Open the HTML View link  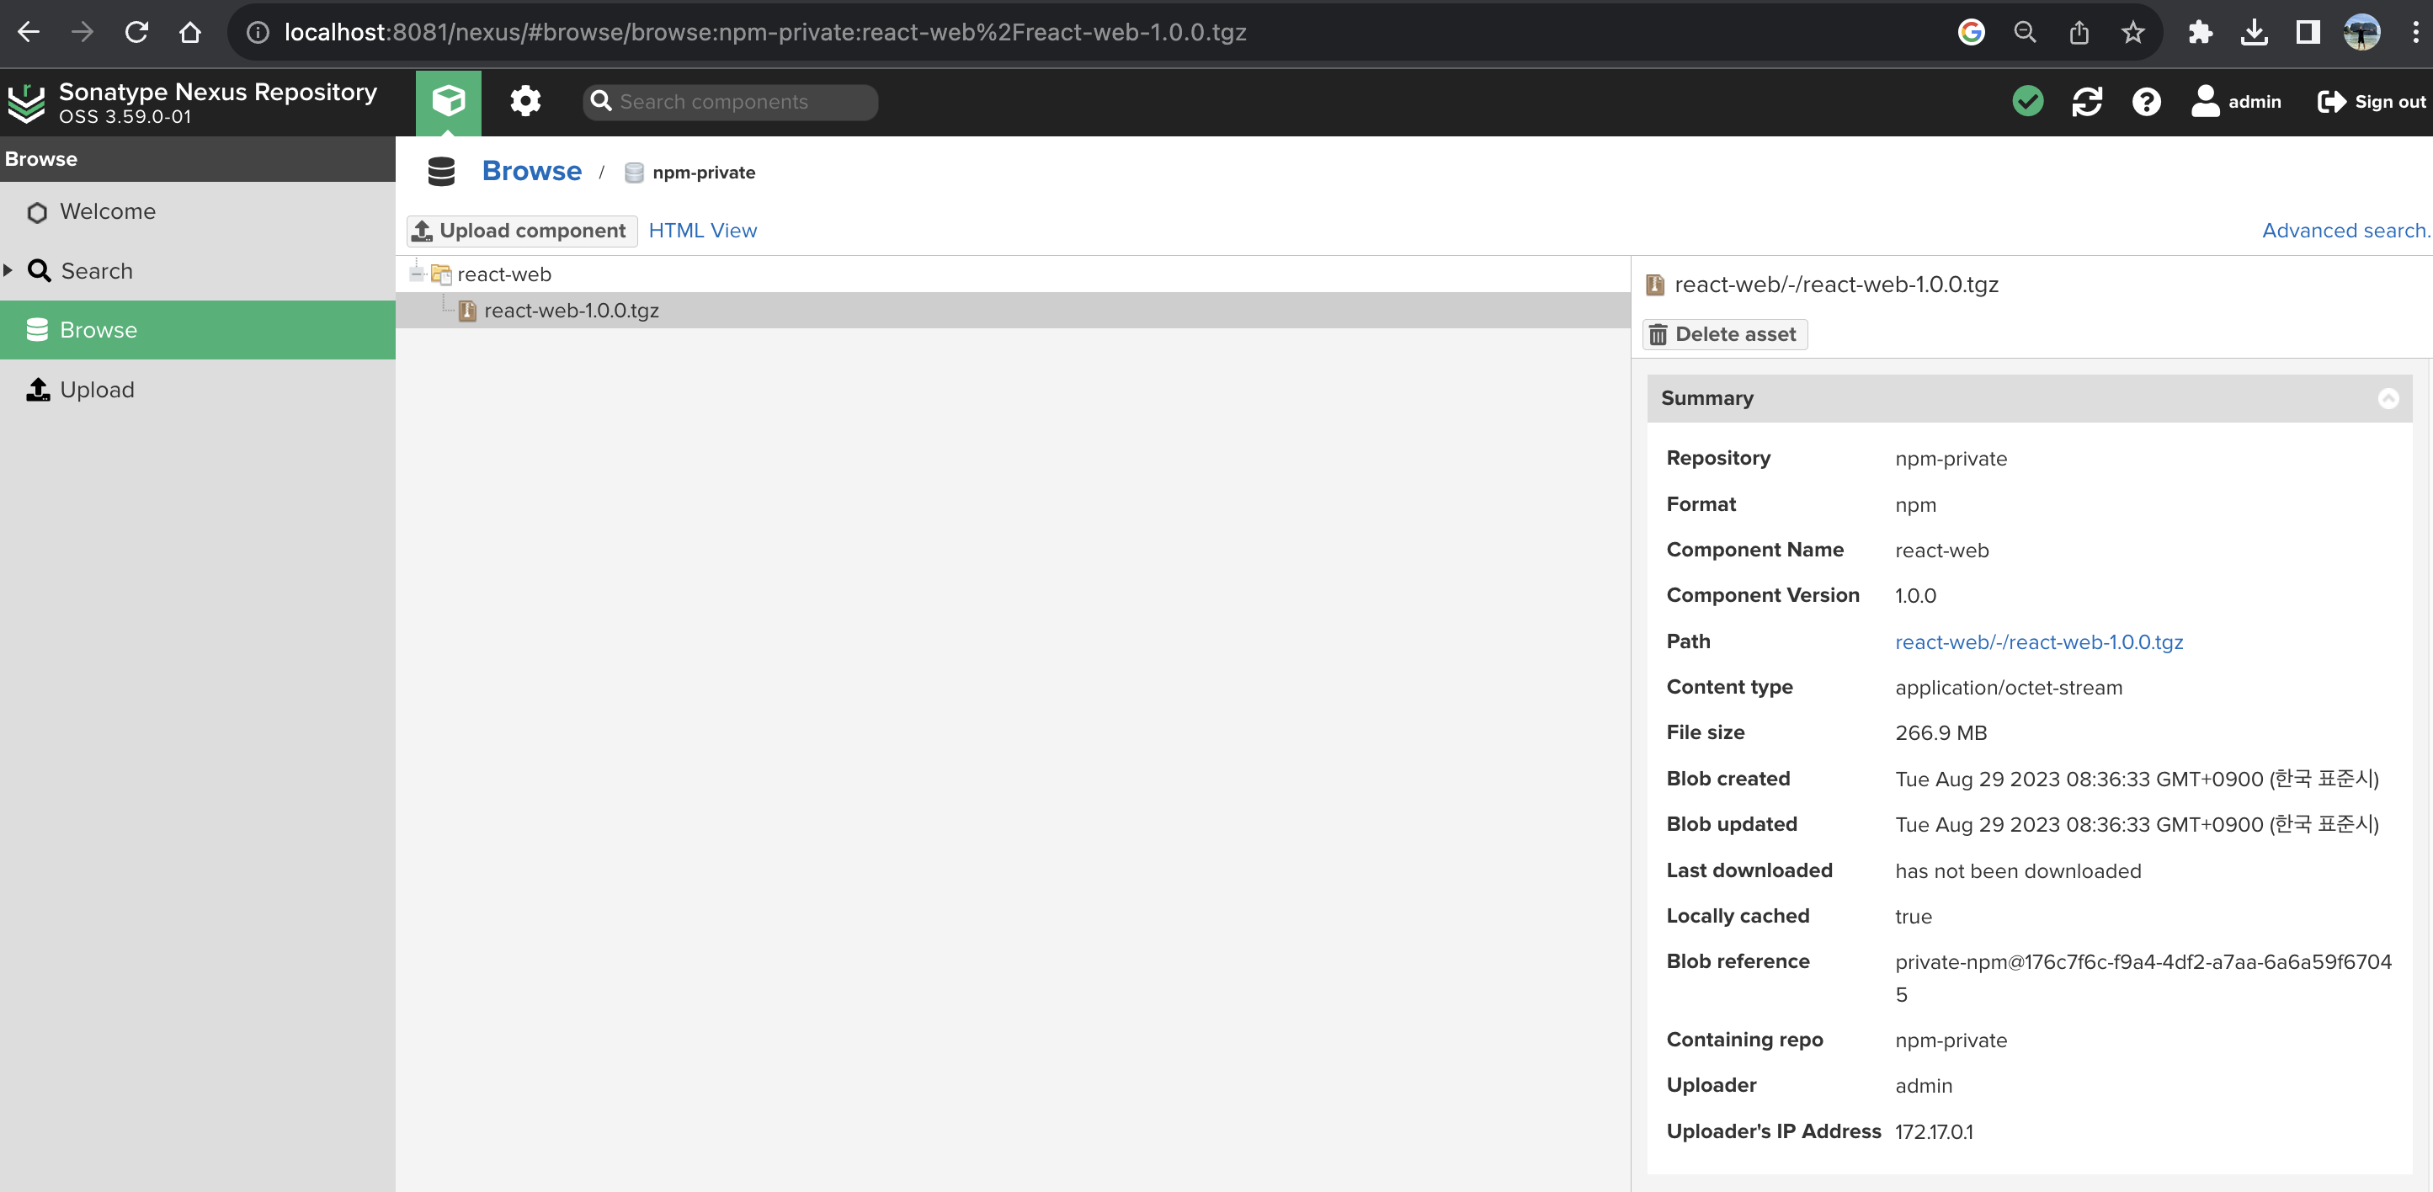tap(702, 231)
